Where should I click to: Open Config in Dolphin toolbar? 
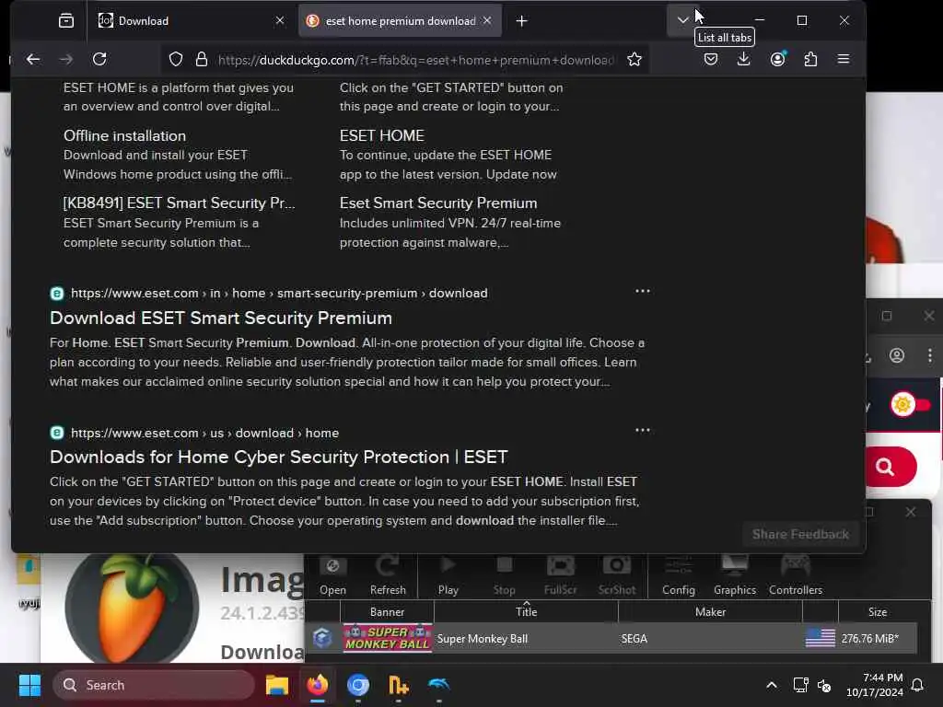coord(679,575)
